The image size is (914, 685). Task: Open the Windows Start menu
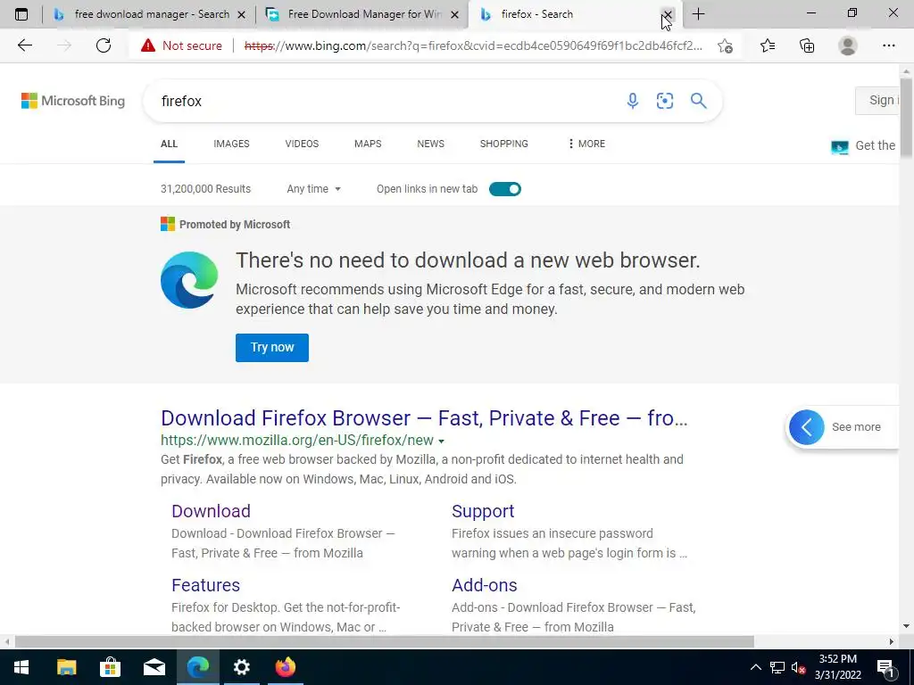21,667
